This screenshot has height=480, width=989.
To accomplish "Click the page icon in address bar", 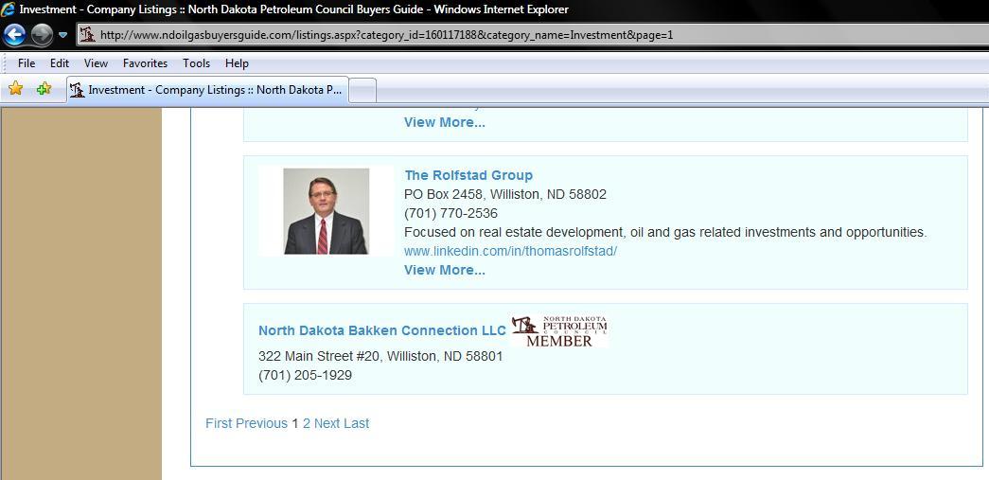I will [x=87, y=35].
